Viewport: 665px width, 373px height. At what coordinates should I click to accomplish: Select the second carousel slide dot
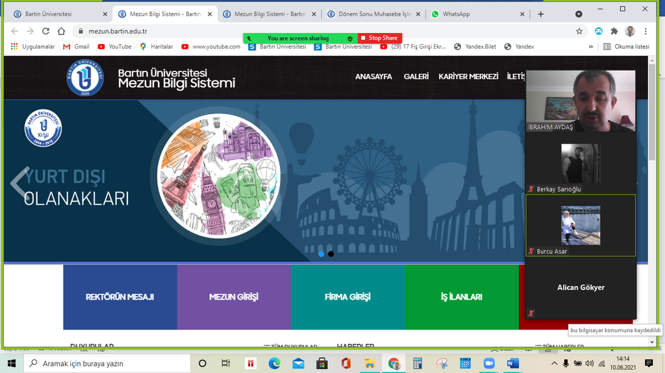(x=331, y=254)
